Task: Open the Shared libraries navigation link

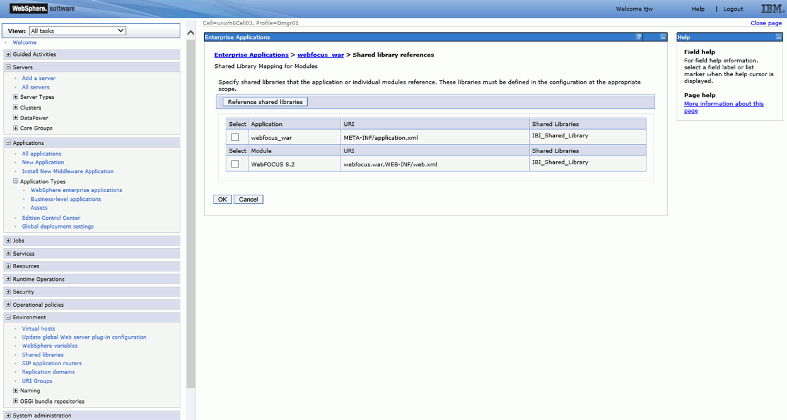Action: click(x=43, y=355)
